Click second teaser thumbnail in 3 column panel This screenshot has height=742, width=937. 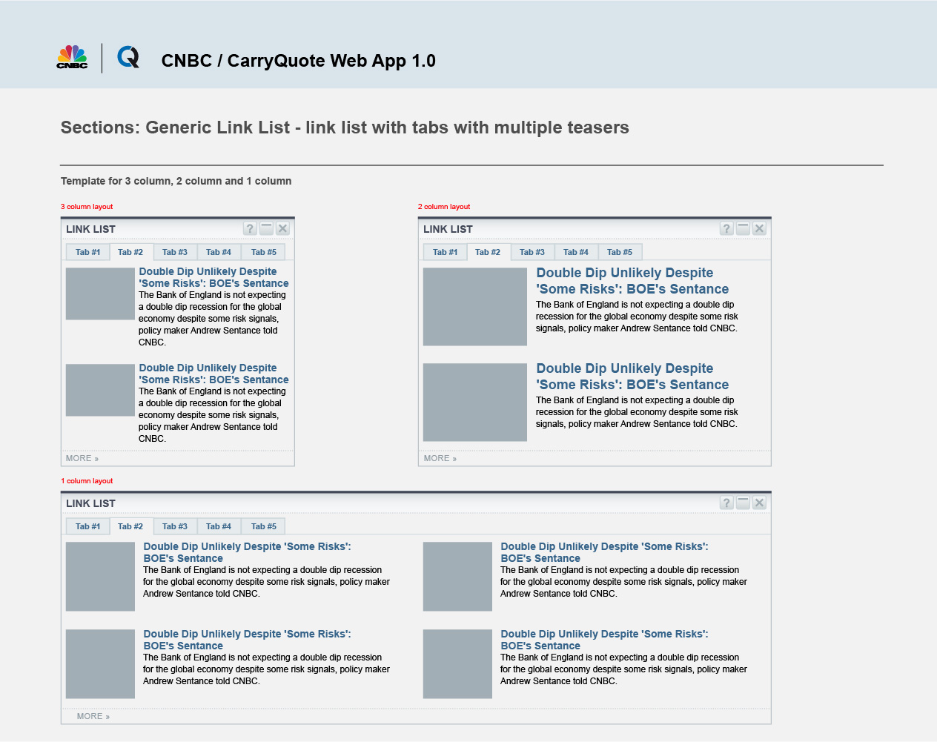click(100, 390)
